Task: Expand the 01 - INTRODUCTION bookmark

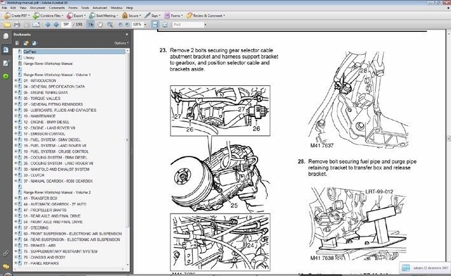Action: point(16,81)
